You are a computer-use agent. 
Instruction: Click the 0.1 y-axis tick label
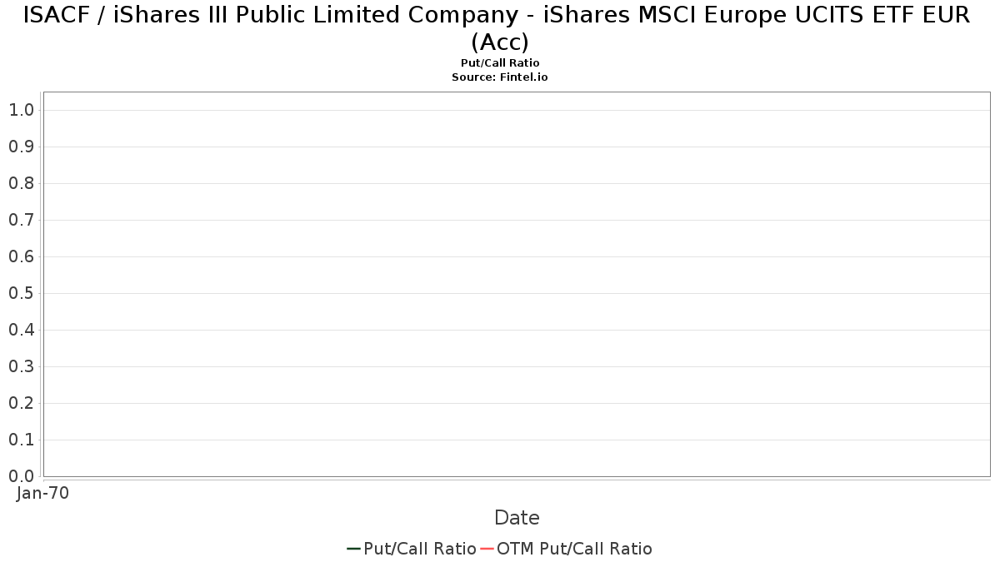22,440
